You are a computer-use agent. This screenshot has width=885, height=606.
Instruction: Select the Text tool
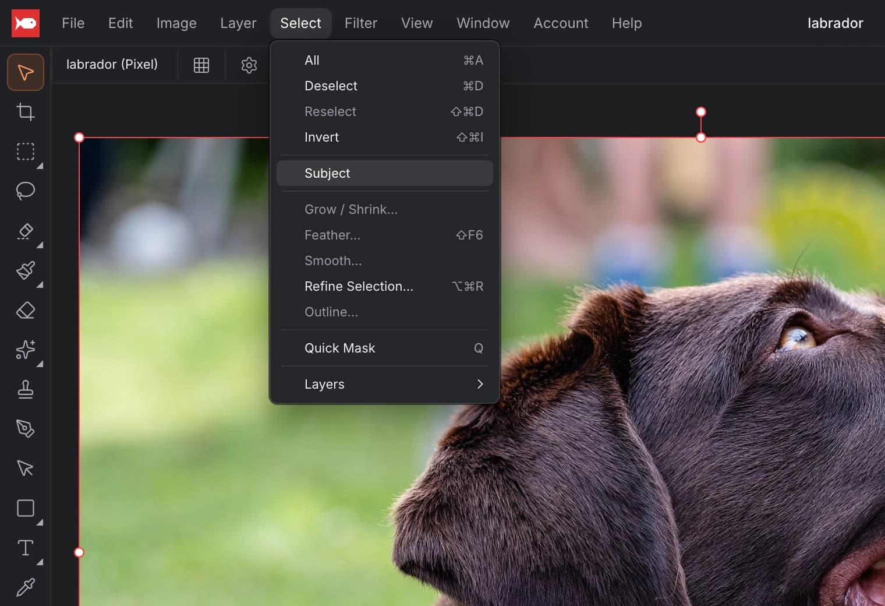click(x=26, y=548)
